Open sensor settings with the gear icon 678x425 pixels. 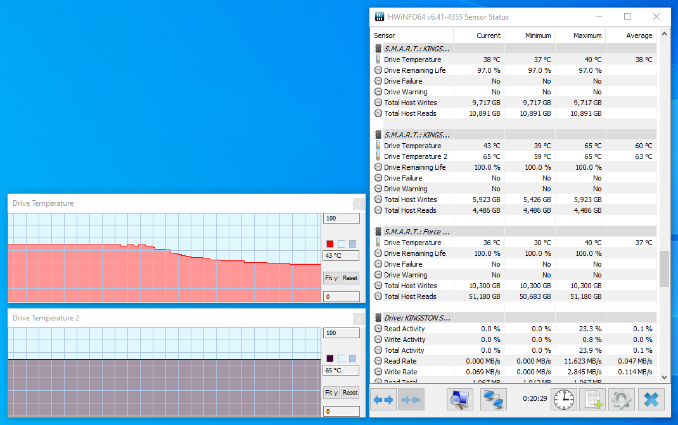[x=621, y=399]
